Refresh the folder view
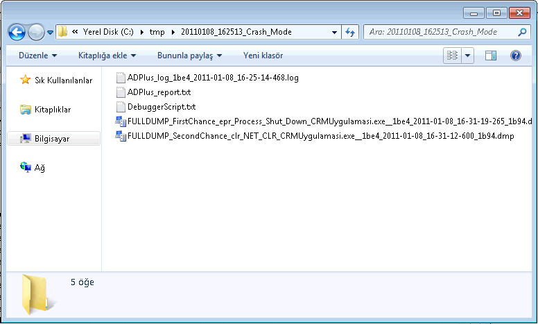The height and width of the screenshot is (324, 538). 350,33
